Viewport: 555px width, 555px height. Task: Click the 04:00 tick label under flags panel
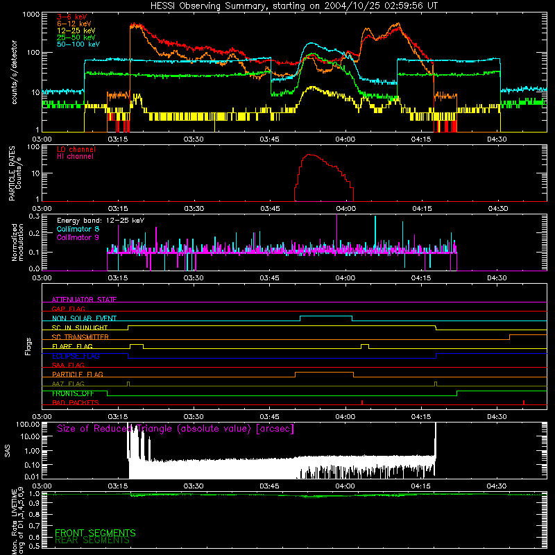(x=345, y=417)
